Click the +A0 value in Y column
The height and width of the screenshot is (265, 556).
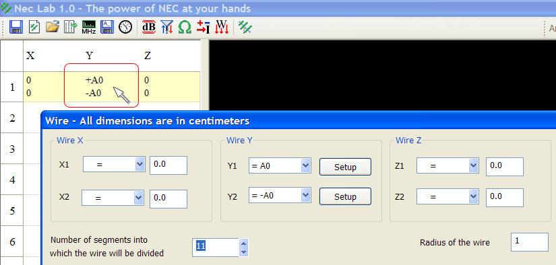point(94,80)
